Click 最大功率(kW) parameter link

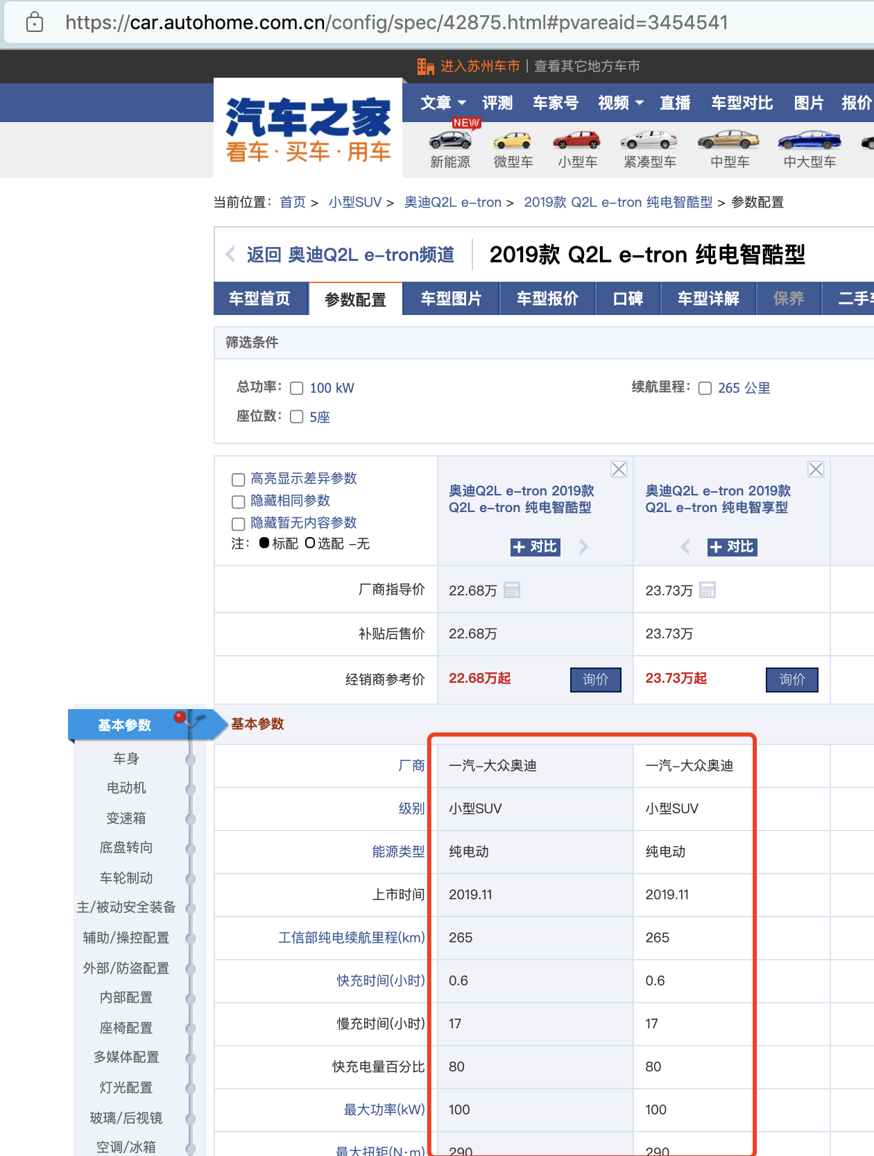coord(384,1110)
